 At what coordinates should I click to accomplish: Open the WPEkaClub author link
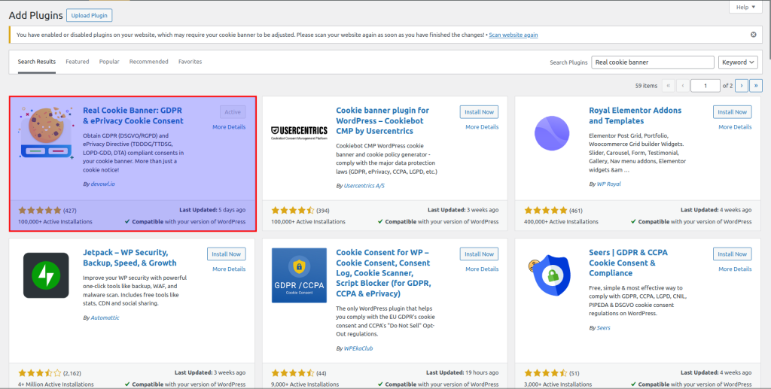(358, 348)
